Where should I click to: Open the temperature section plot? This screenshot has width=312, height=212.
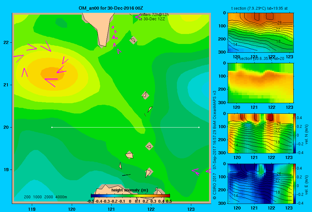pos(261,33)
